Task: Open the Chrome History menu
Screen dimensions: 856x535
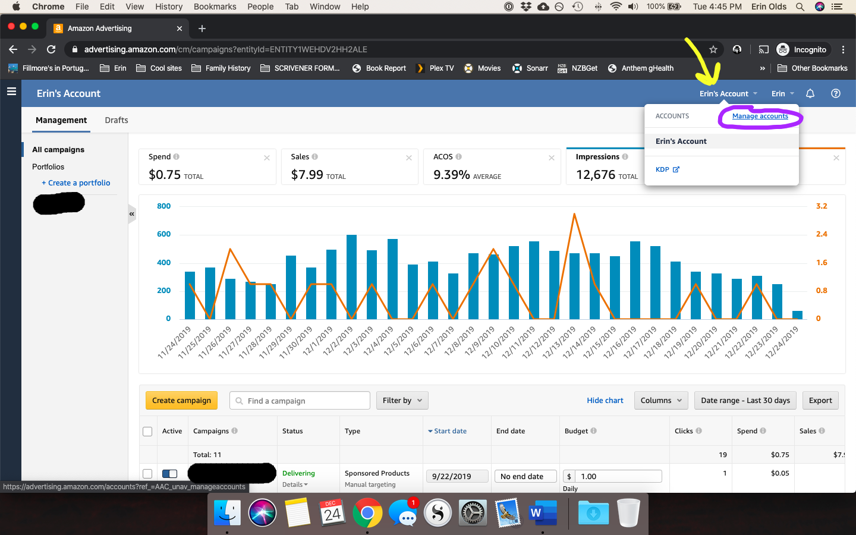Action: [x=169, y=7]
